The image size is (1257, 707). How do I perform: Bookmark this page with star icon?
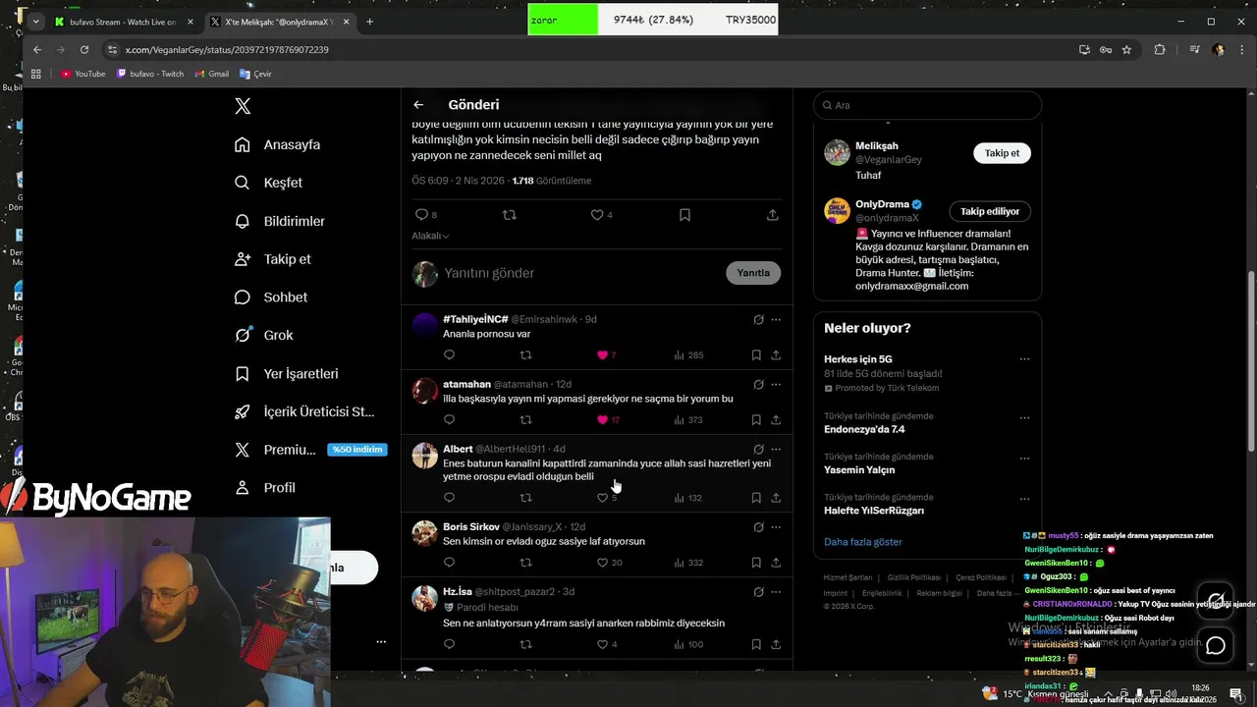tap(1126, 49)
